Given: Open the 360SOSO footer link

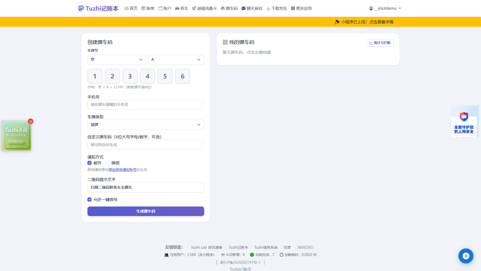Looking at the screenshot, I should [x=305, y=247].
